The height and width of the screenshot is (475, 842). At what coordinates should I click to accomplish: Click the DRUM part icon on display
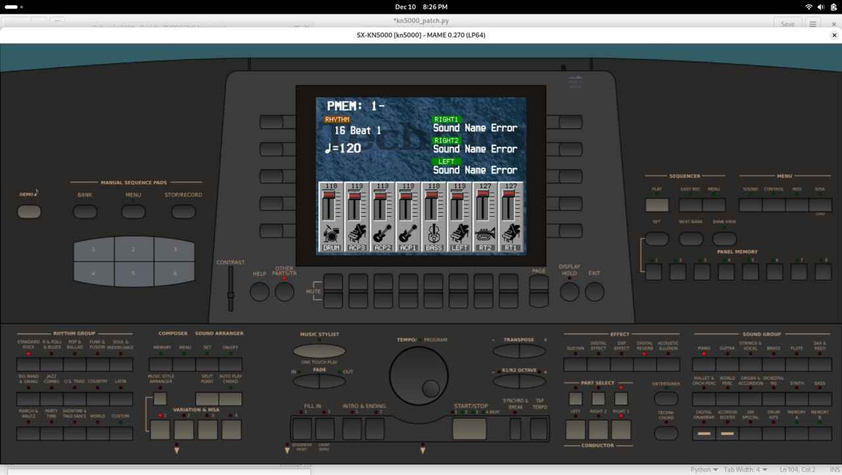tap(331, 234)
